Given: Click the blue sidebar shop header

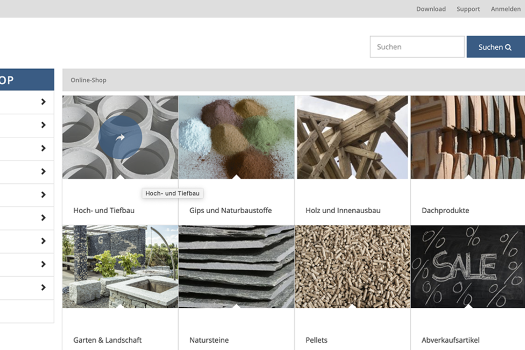Looking at the screenshot, I should [26, 80].
